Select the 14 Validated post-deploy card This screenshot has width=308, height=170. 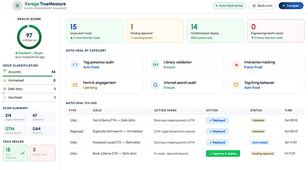point(215,31)
